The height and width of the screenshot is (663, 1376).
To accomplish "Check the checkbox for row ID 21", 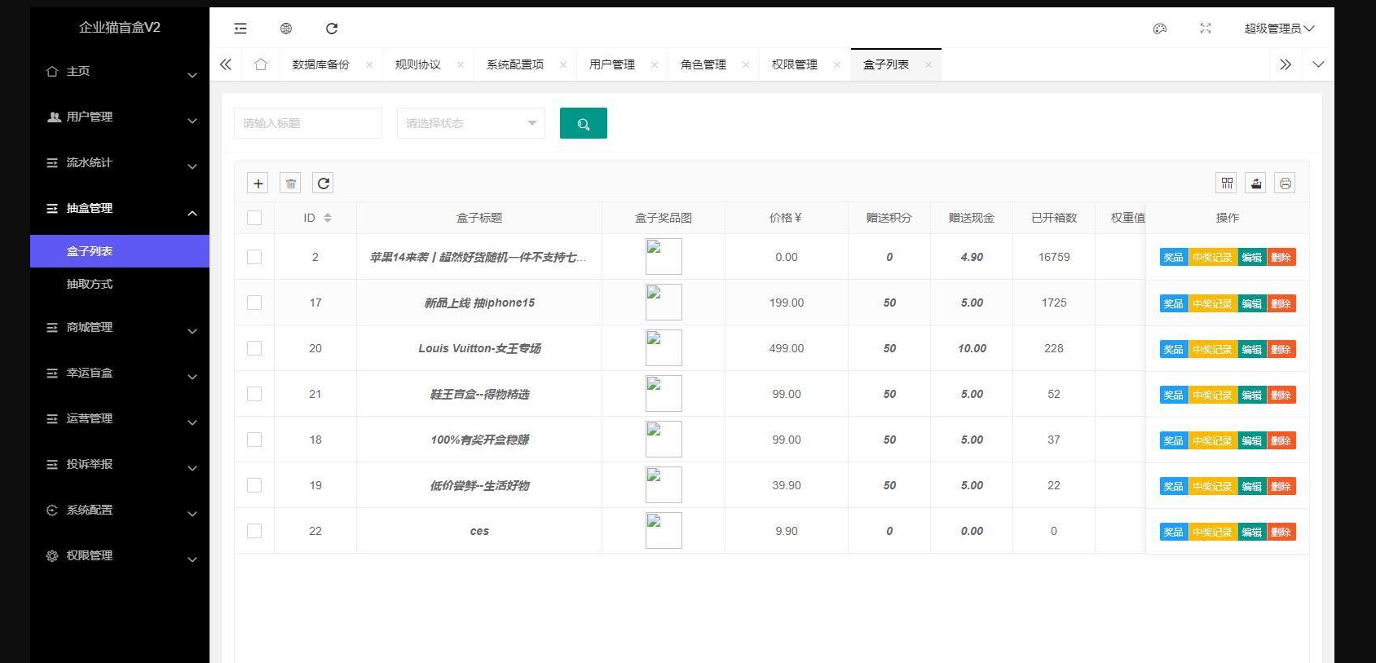I will point(254,394).
